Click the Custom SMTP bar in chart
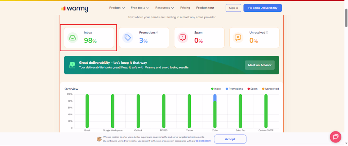348x146 pixels. tap(266, 111)
